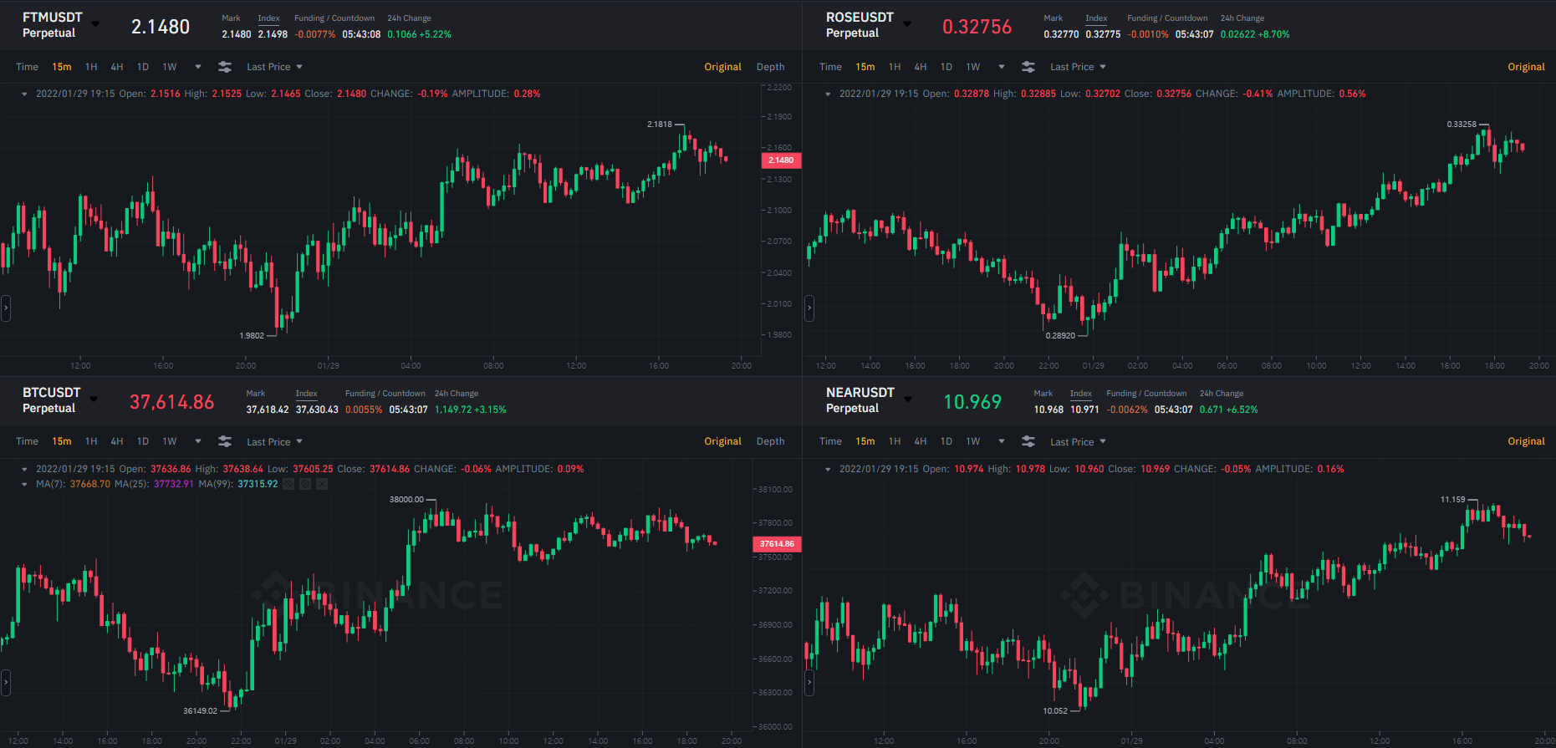Expand the side panel arrow on NEARUSDT chart

[809, 683]
